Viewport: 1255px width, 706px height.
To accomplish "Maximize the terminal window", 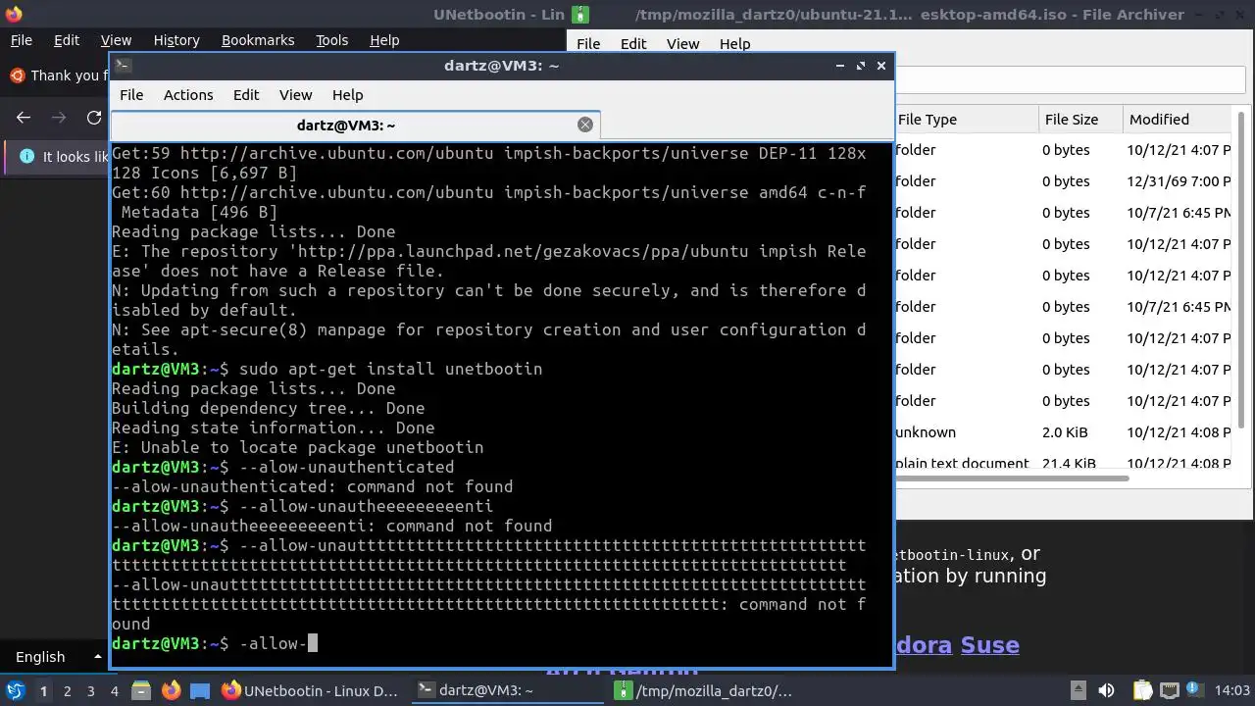I will pyautogui.click(x=861, y=66).
